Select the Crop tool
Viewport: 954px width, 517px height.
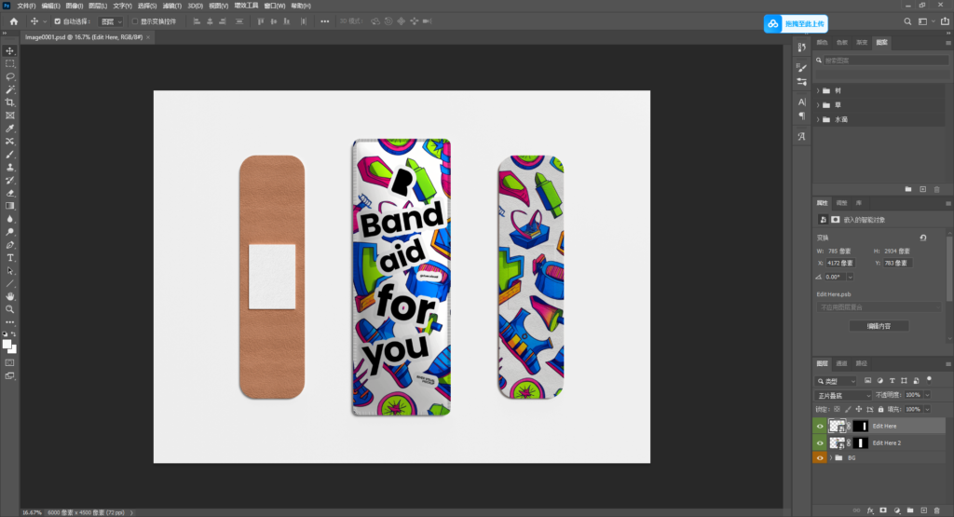point(9,102)
